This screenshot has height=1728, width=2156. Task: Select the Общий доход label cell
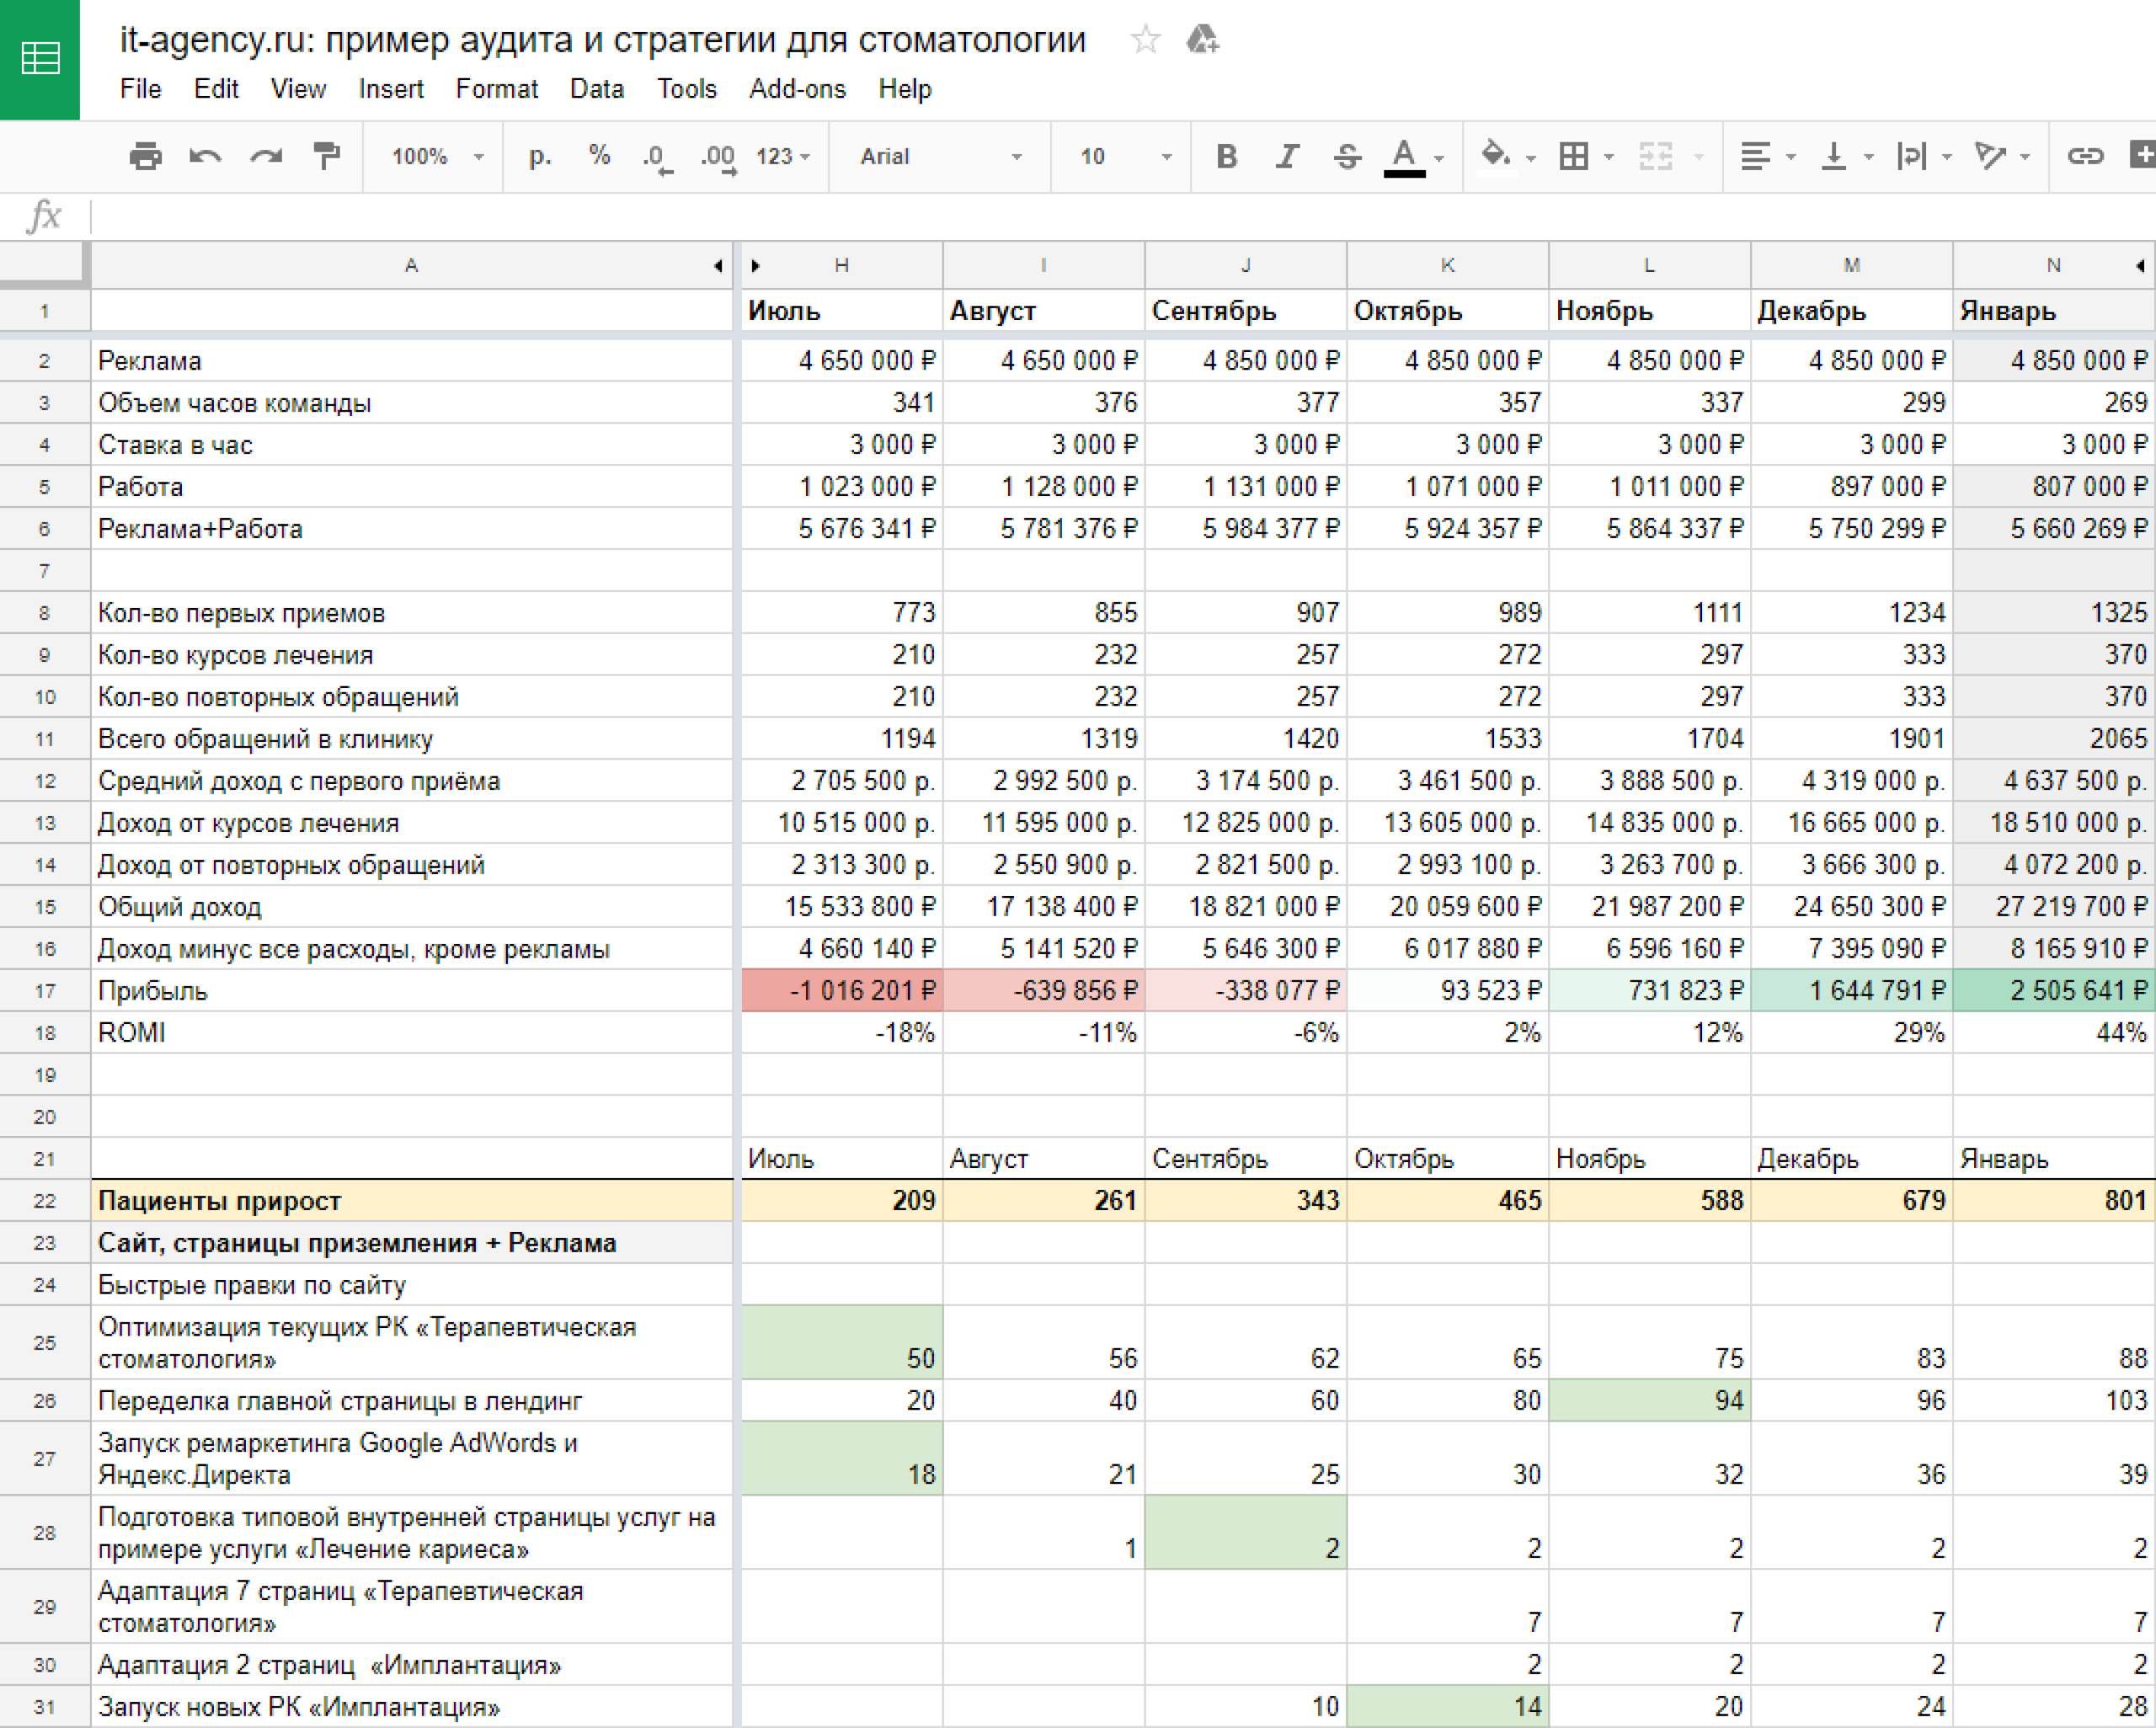(412, 907)
